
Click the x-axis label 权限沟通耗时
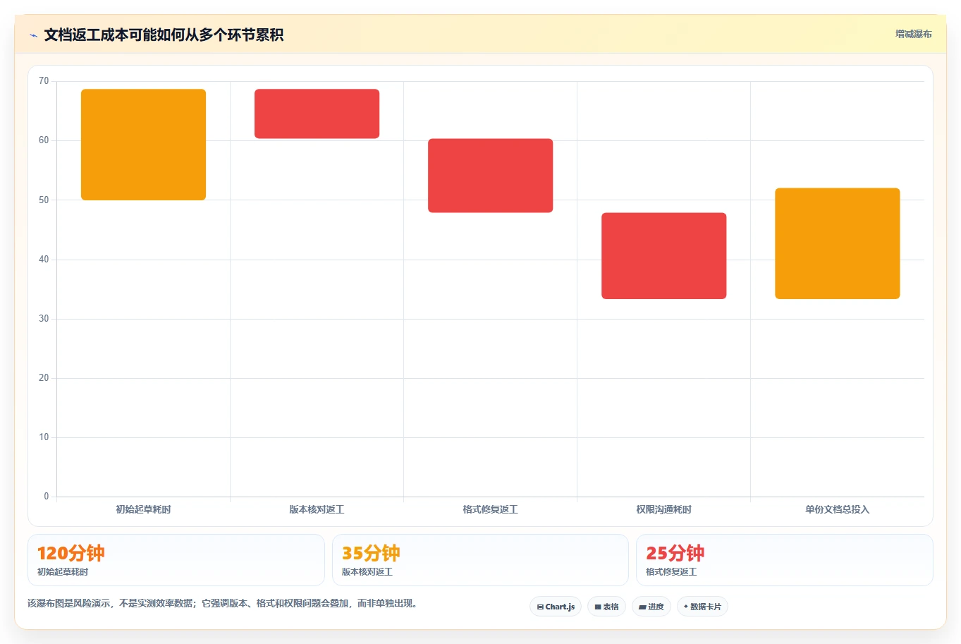click(663, 509)
